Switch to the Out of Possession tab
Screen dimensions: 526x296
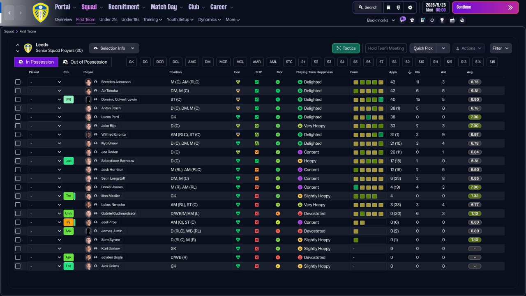click(85, 62)
